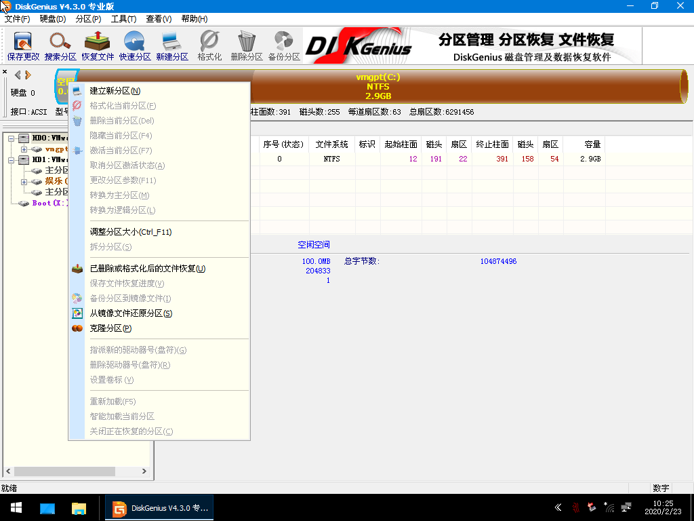Click the 空闲空间 label
Screen dimensions: 694x521
coord(313,244)
